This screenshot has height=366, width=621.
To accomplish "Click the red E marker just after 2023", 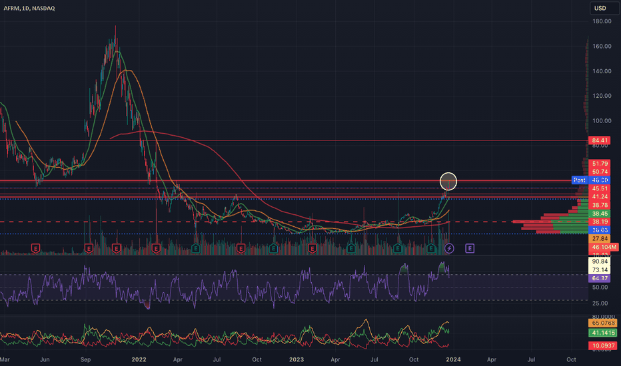I will (312, 248).
